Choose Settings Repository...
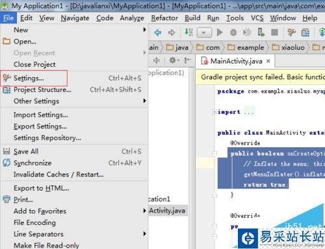This screenshot has height=249, width=325. (x=74, y=137)
